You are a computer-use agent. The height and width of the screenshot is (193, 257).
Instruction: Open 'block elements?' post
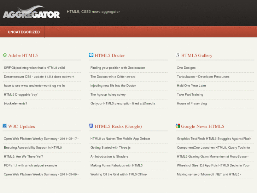(x=16, y=103)
